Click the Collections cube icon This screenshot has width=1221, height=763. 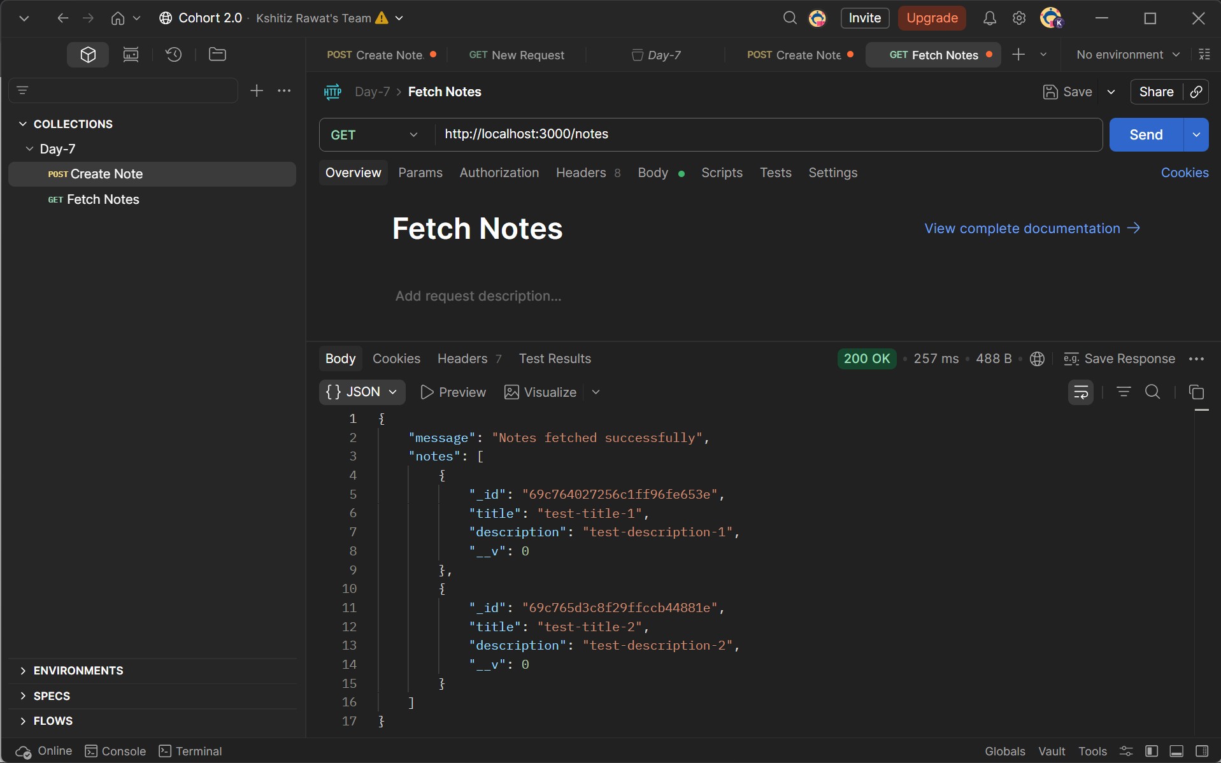tap(88, 55)
